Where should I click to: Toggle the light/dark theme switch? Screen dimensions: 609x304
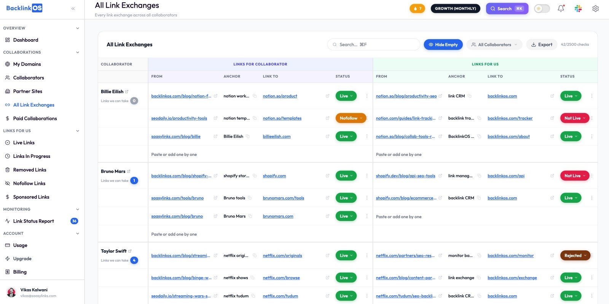point(542,8)
